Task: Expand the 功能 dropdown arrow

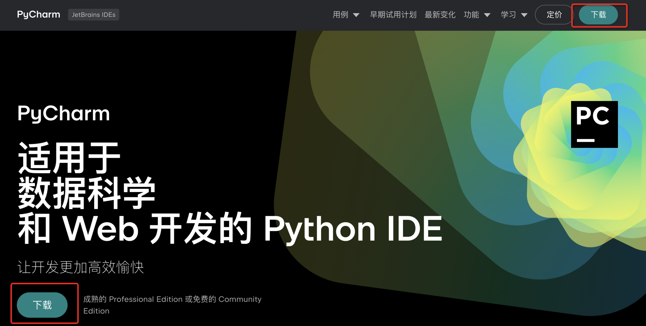Action: 487,15
